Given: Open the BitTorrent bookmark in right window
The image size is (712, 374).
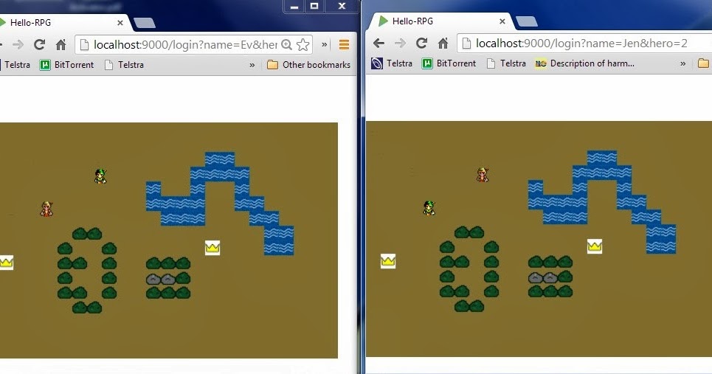Looking at the screenshot, I should pos(449,63).
